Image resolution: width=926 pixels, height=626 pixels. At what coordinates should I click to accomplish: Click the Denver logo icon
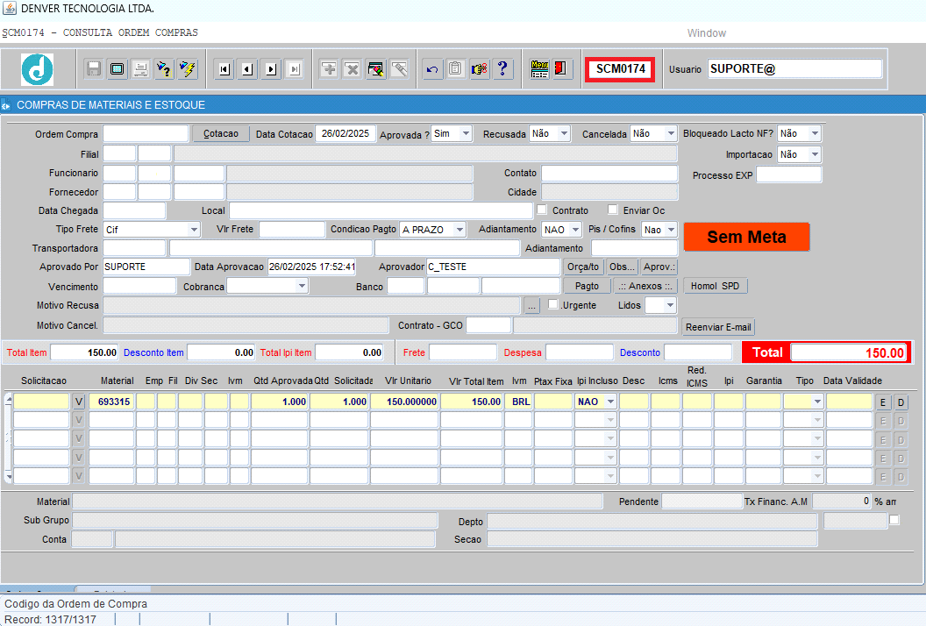click(37, 69)
